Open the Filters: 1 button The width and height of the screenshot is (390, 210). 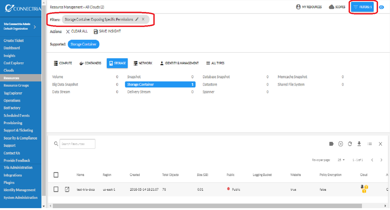coord(362,7)
